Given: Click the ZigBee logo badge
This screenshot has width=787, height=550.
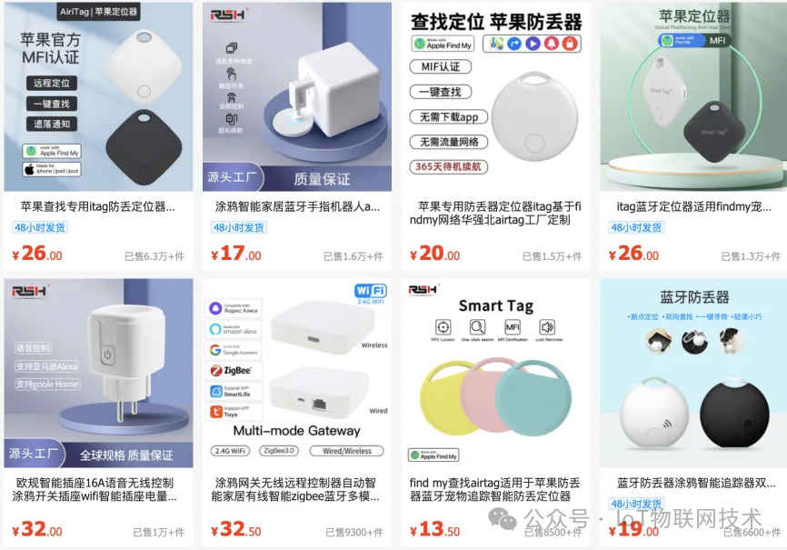Looking at the screenshot, I should pos(234,371).
